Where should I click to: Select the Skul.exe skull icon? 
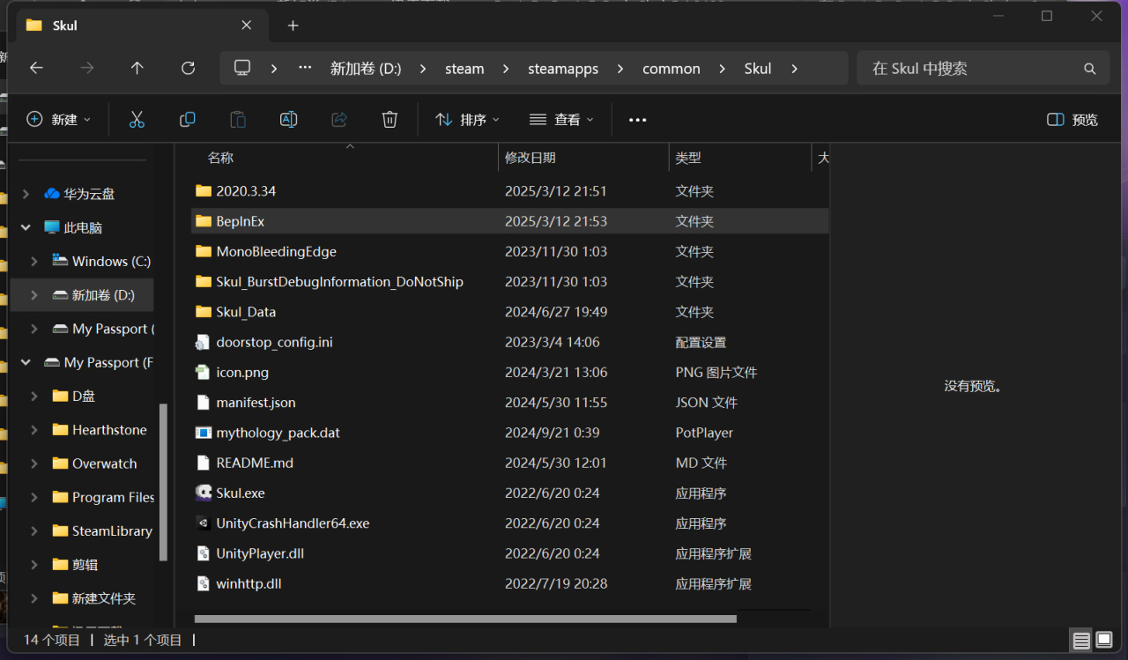point(204,493)
